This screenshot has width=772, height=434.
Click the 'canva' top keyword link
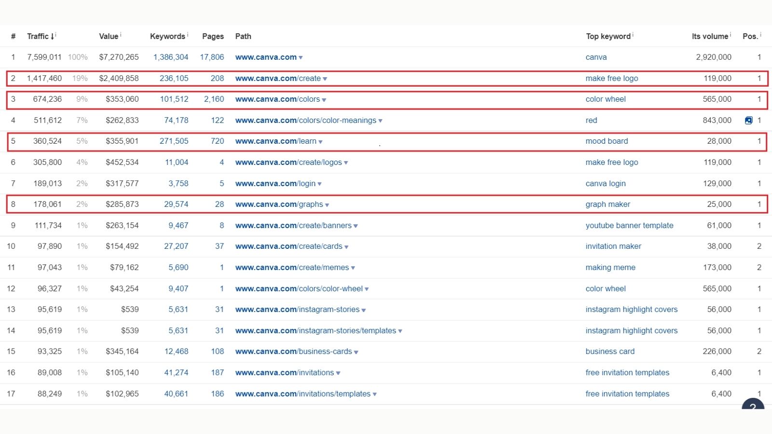pyautogui.click(x=596, y=57)
